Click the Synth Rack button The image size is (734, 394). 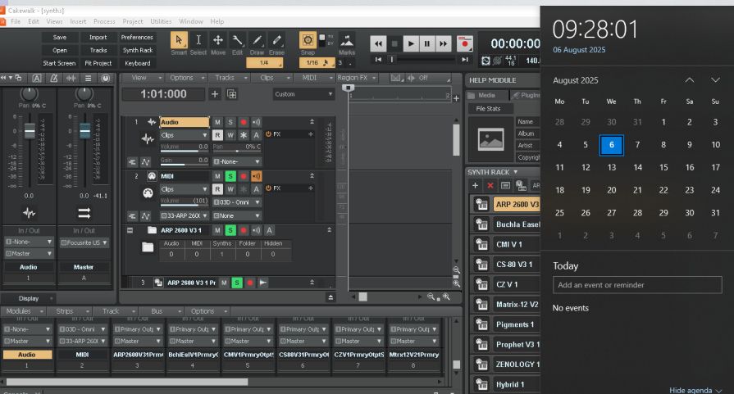pyautogui.click(x=137, y=50)
